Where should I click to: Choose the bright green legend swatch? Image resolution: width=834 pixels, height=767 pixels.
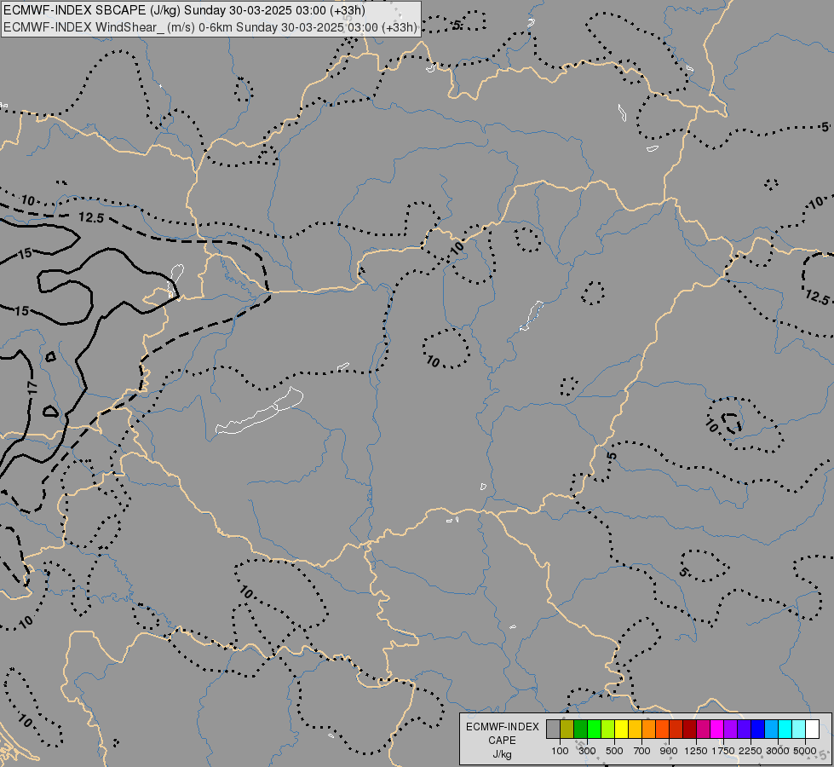[x=594, y=729]
